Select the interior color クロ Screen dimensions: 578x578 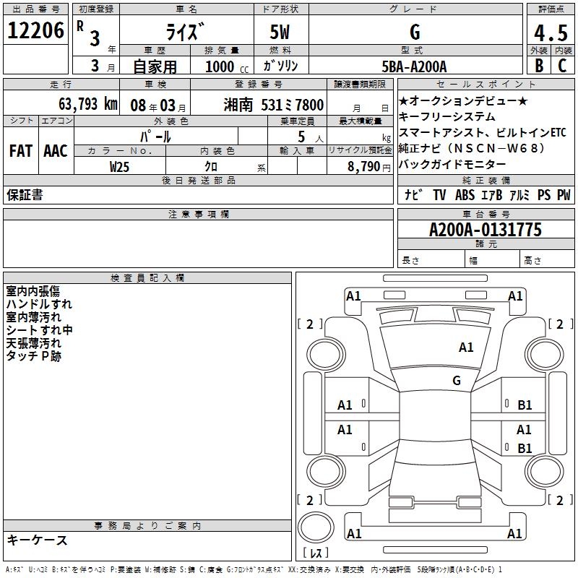(x=211, y=167)
